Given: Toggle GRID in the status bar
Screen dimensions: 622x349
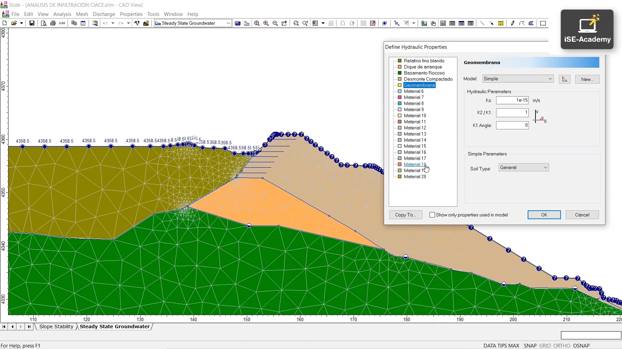Looking at the screenshot, I should (x=545, y=345).
